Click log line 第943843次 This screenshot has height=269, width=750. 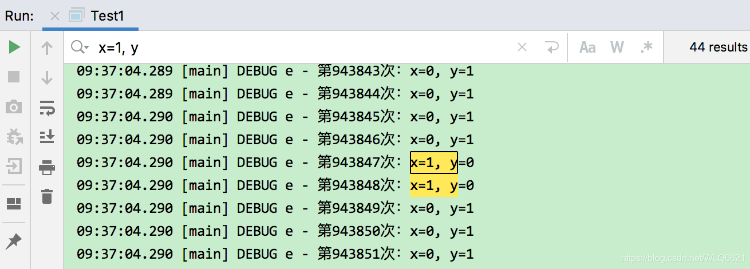(x=275, y=71)
